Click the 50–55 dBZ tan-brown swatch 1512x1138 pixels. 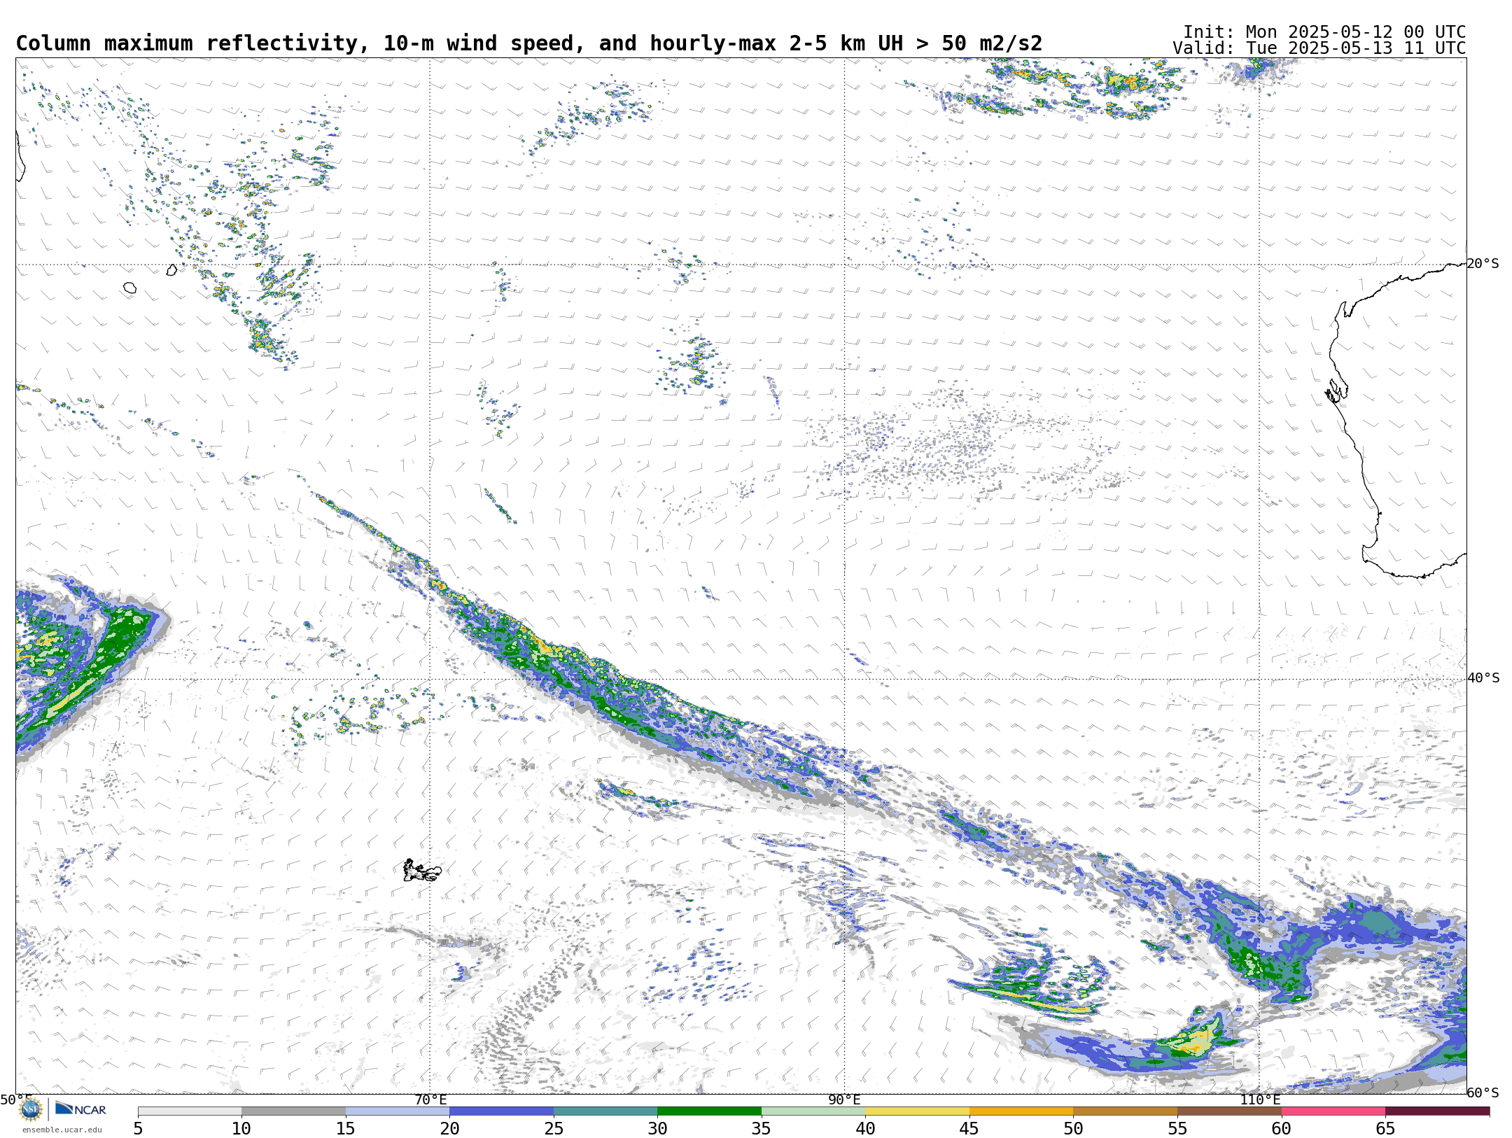[1125, 1111]
